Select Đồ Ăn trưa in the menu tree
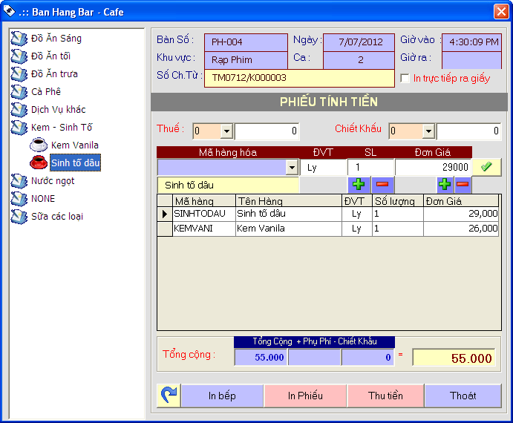 54,74
